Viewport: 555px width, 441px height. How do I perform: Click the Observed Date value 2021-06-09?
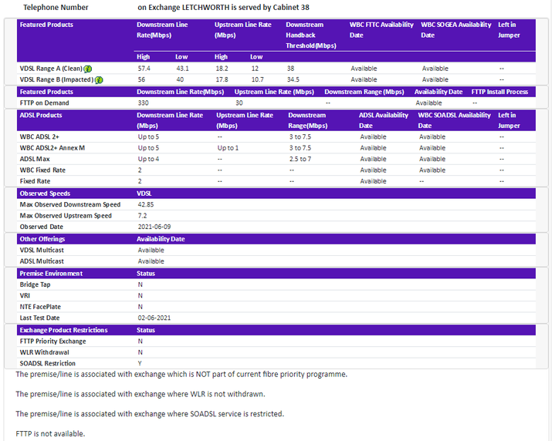155,227
